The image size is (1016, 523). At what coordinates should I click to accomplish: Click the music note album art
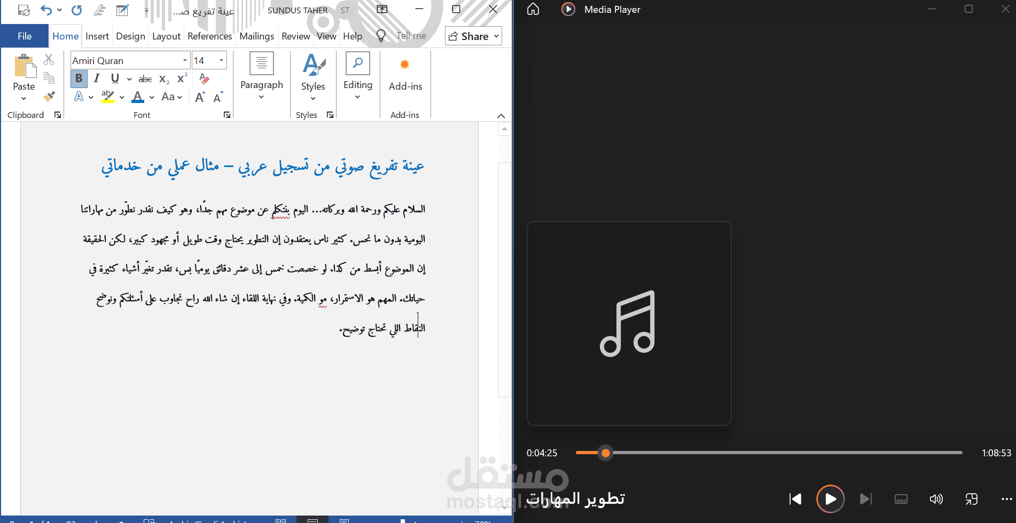(x=629, y=323)
